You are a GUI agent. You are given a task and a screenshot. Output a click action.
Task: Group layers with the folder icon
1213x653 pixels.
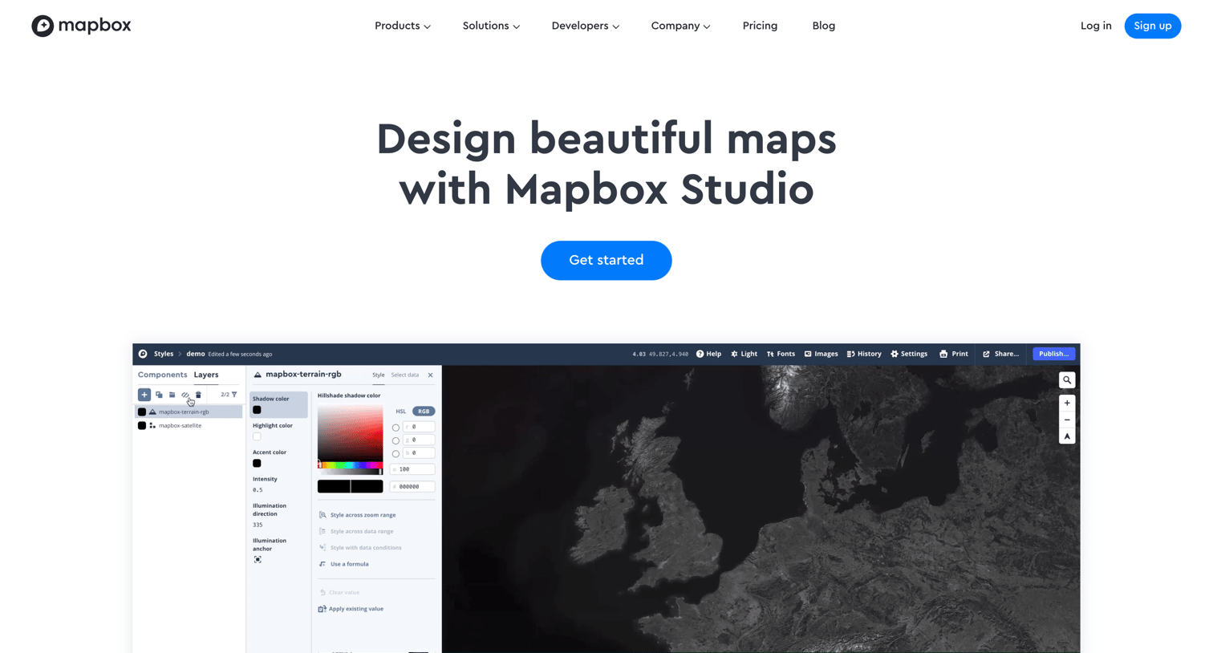pos(172,395)
